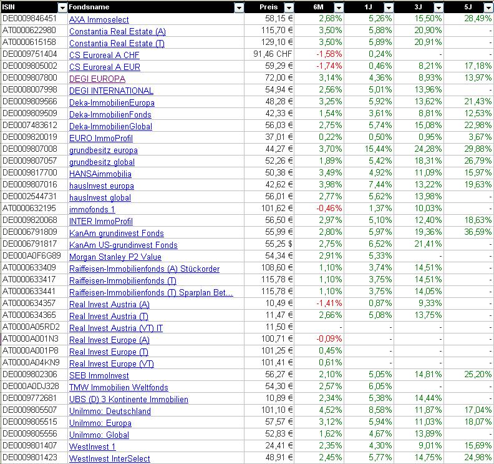Open the 3J column filter dropdown
The width and height of the screenshot is (494, 464).
click(439, 7)
